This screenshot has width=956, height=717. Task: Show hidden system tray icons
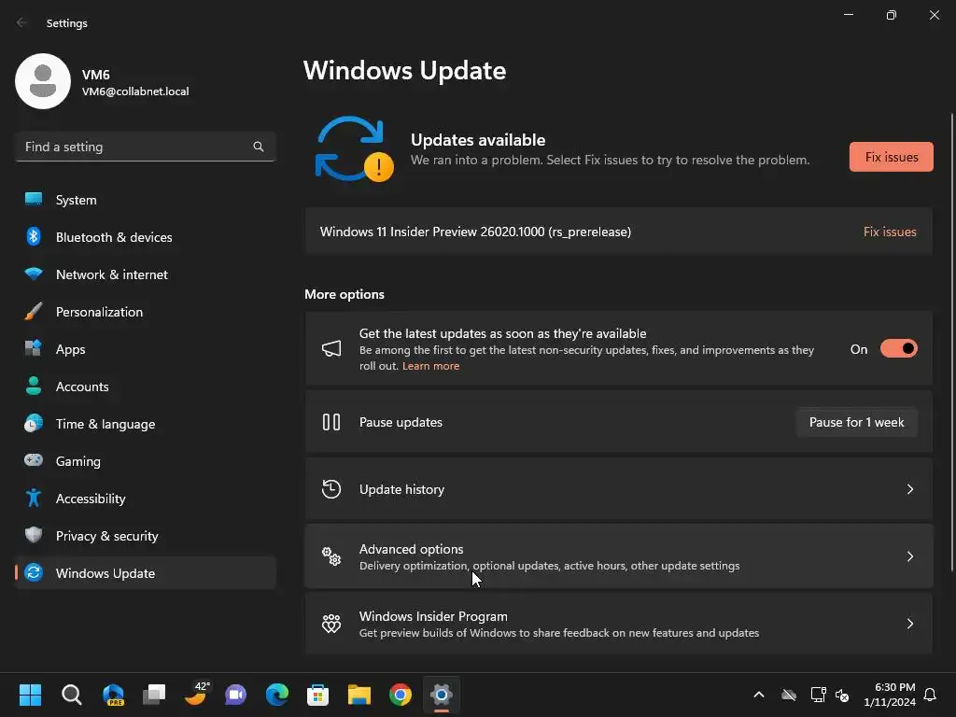(758, 695)
